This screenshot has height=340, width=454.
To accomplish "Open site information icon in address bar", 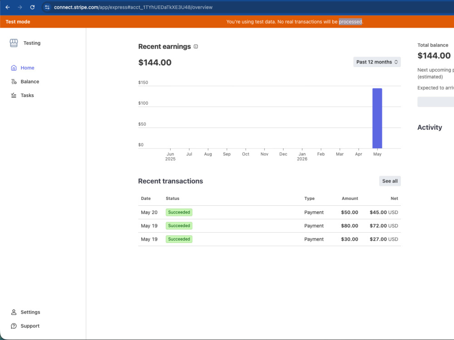I will click(47, 7).
